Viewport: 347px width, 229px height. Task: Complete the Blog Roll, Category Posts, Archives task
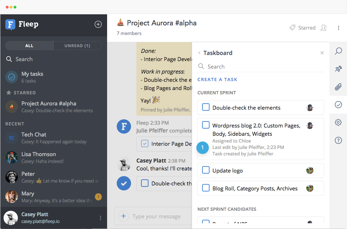[206, 188]
